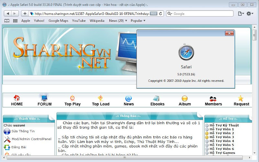Open the Album nav label
The image size is (259, 162).
tap(185, 104)
